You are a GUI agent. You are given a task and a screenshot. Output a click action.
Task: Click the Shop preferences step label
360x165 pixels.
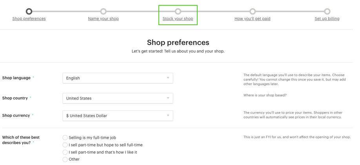pos(29,18)
